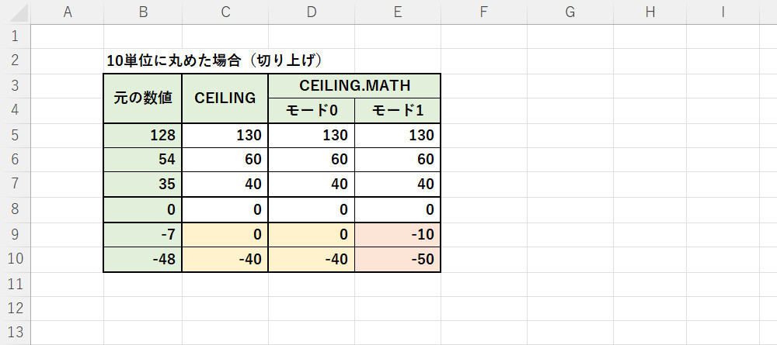Click the select-all corner button
This screenshot has height=345, width=777.
point(16,12)
